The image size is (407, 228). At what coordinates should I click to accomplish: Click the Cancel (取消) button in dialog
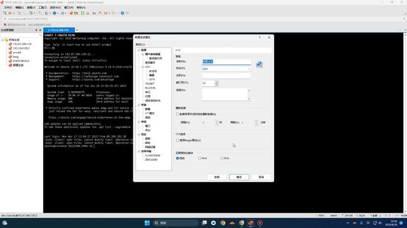click(x=261, y=177)
